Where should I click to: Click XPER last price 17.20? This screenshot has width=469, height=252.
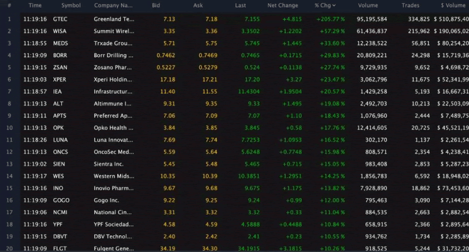click(x=252, y=80)
